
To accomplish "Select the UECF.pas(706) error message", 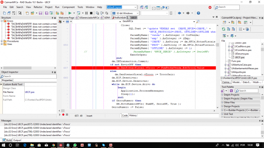I will click(37, 132).
